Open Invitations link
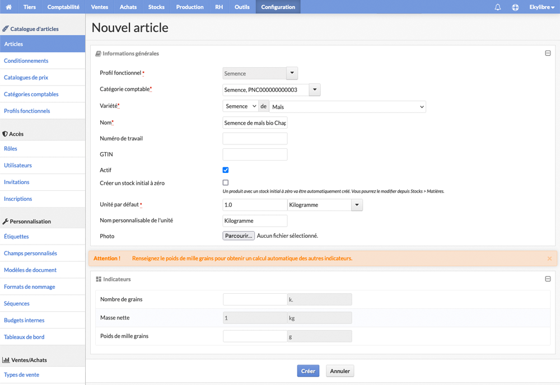The image size is (560, 385). pyautogui.click(x=43, y=182)
